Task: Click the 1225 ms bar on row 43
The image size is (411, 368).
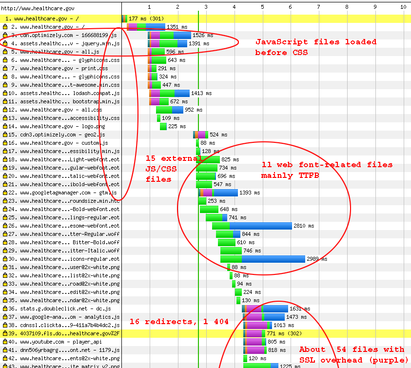Action: pyautogui.click(x=261, y=366)
